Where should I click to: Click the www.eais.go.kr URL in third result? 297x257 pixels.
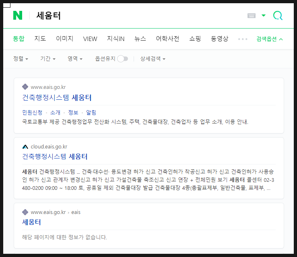coord(48,212)
